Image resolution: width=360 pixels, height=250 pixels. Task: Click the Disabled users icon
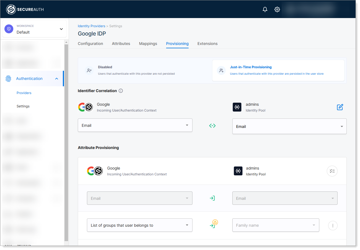[x=89, y=70]
